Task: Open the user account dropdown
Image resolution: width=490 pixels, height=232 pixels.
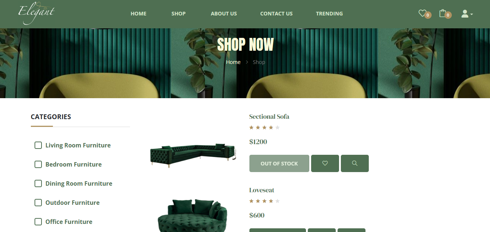Action: 466,14
